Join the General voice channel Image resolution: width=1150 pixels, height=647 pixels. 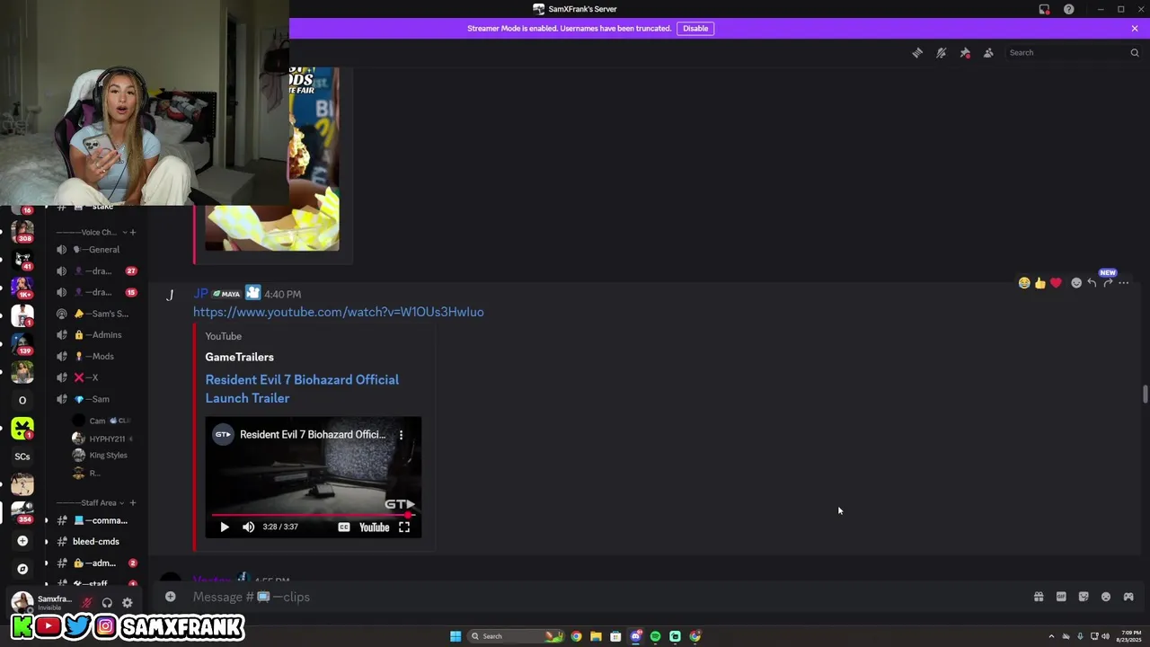[96, 250]
